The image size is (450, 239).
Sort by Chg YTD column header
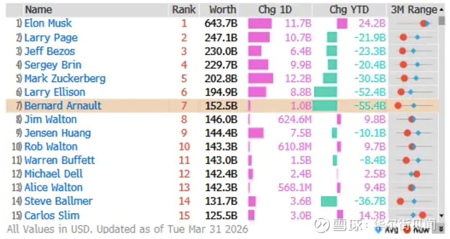(349, 10)
